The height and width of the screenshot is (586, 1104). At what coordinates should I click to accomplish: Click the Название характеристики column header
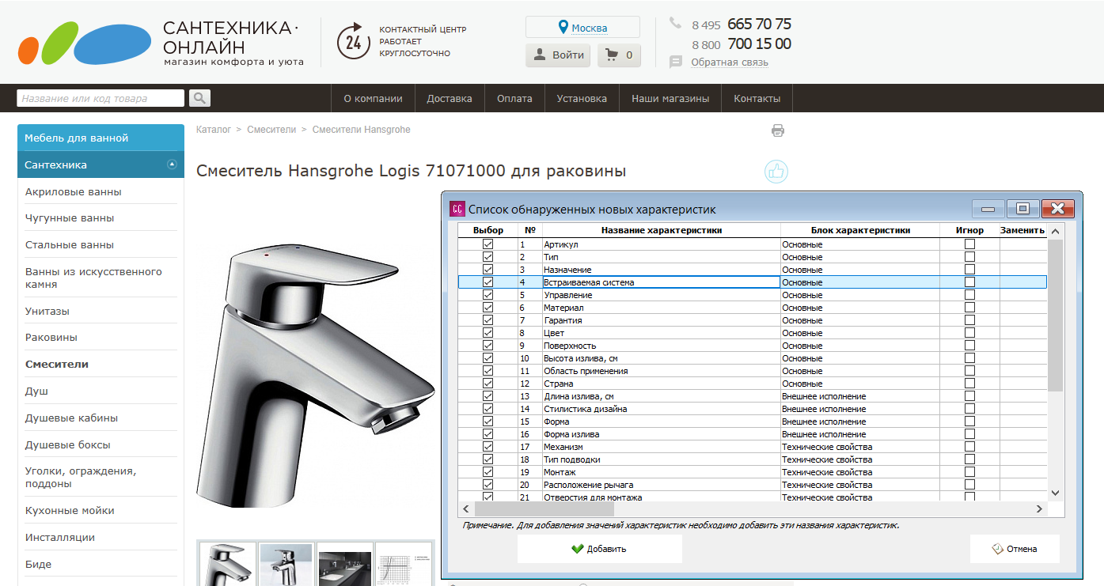point(662,230)
